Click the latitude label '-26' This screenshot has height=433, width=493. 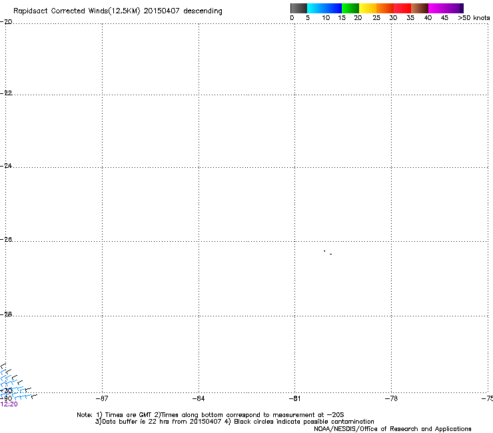point(6,239)
